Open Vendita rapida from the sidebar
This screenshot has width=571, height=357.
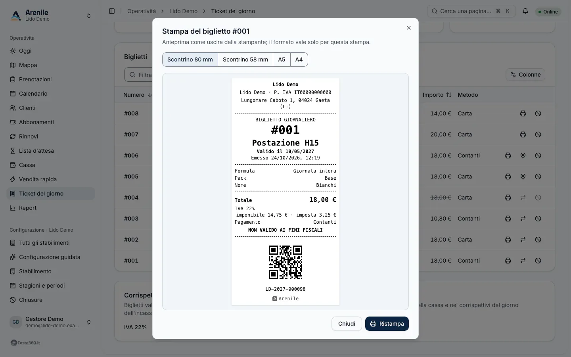[51, 179]
